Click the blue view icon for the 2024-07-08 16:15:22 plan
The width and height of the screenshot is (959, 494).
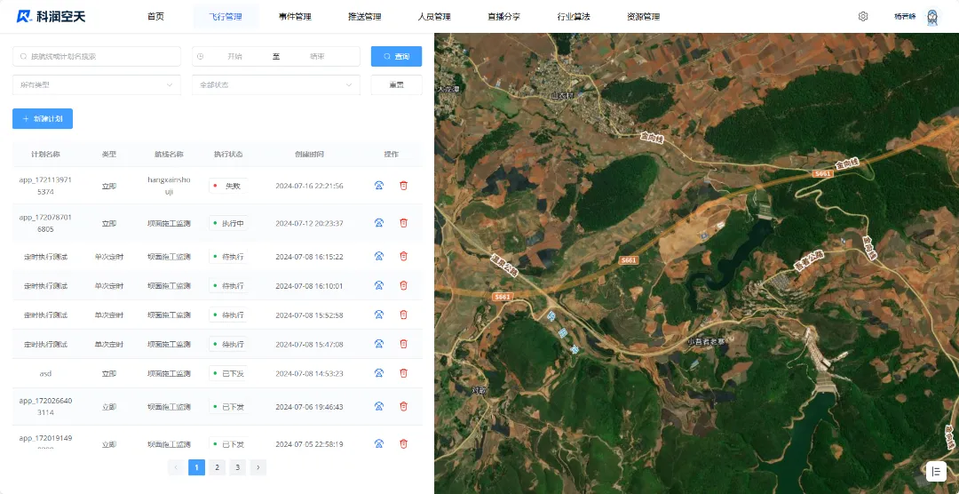pos(379,256)
